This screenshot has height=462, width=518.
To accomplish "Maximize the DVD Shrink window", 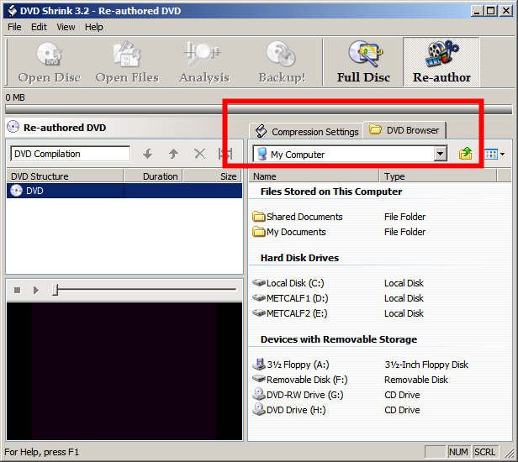I will (491, 11).
